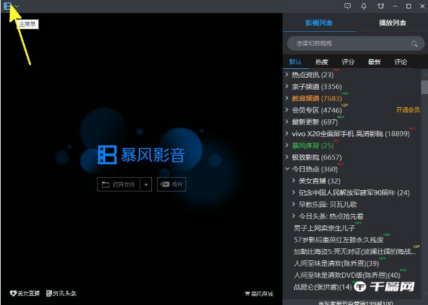Switch to the 影视列表 tab

tap(319, 23)
